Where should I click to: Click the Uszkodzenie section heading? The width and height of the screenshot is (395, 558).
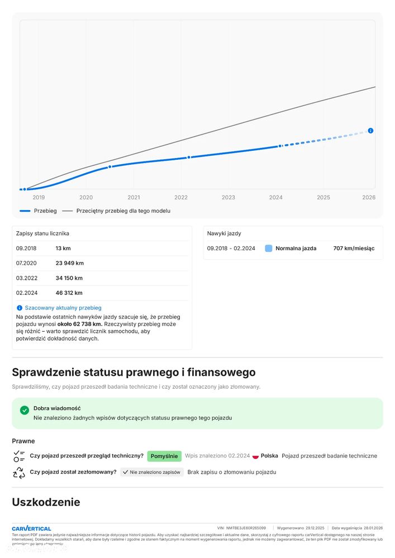[46, 502]
